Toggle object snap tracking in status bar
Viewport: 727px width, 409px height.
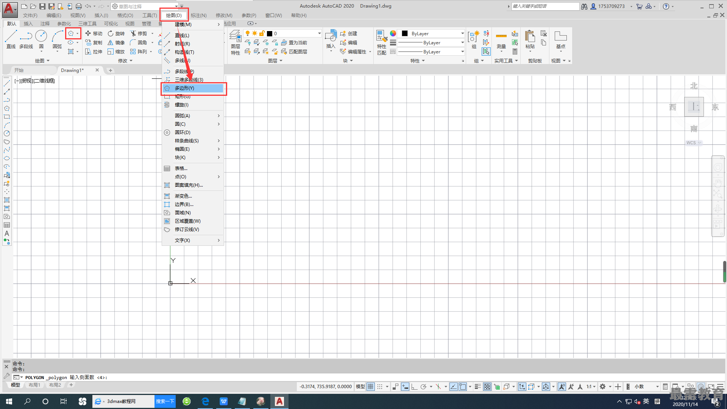453,387
